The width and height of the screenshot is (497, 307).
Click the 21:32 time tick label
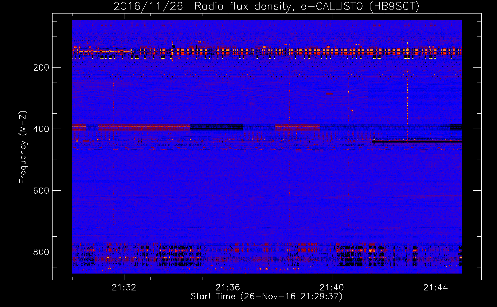tap(124, 288)
